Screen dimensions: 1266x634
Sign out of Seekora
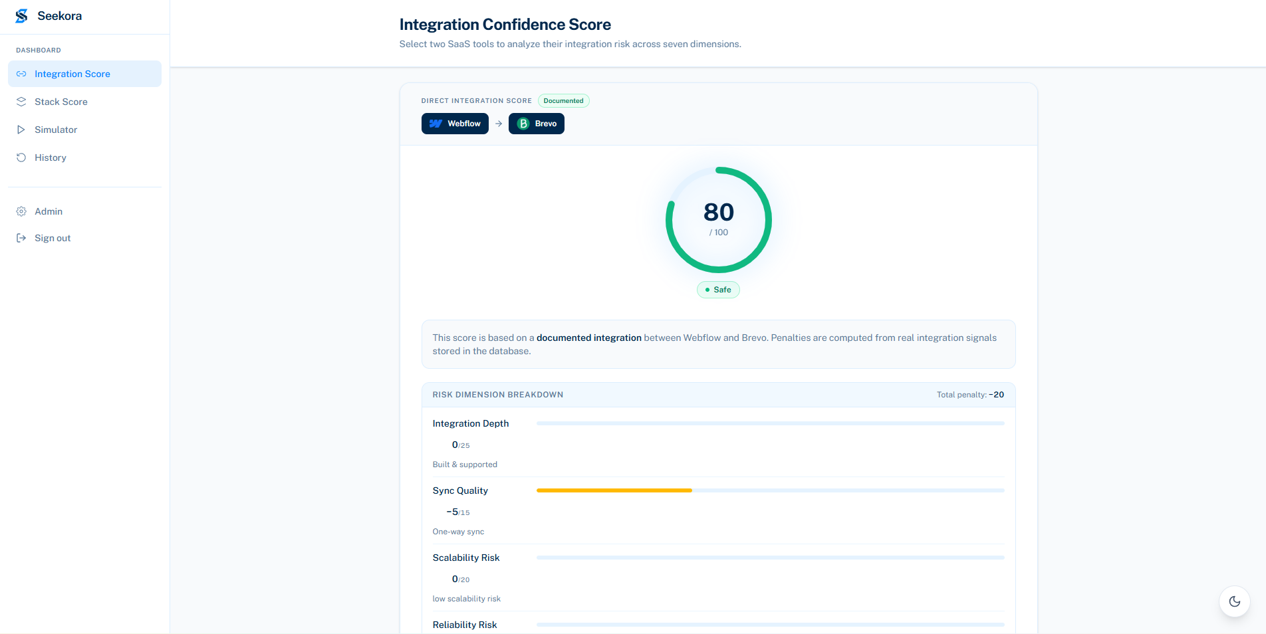click(84, 238)
